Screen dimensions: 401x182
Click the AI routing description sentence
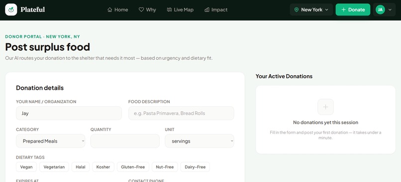point(109,58)
